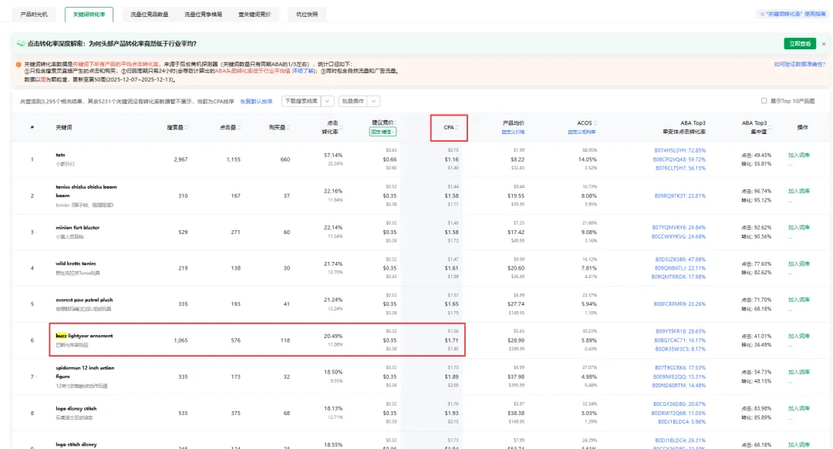Open the green bid type dropdown under 建议竞价

(383, 132)
